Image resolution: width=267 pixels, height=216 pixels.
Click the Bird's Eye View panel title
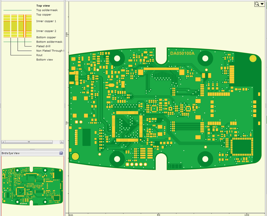[x=11, y=153]
